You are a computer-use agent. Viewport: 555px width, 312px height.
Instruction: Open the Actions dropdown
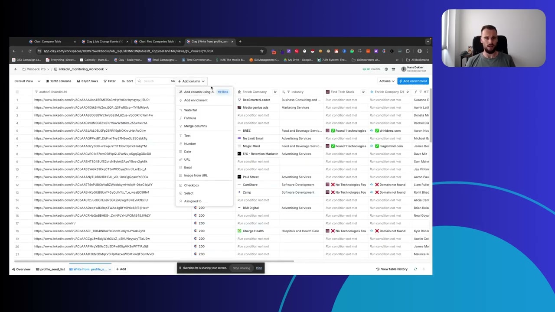coord(387,81)
